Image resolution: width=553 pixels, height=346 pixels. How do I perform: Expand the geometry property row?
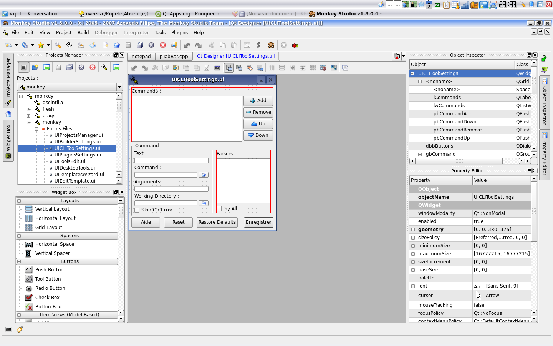pyautogui.click(x=413, y=230)
